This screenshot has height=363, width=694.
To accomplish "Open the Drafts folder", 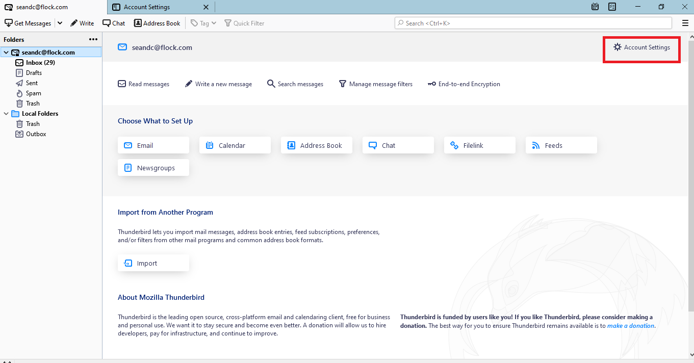I will 34,73.
